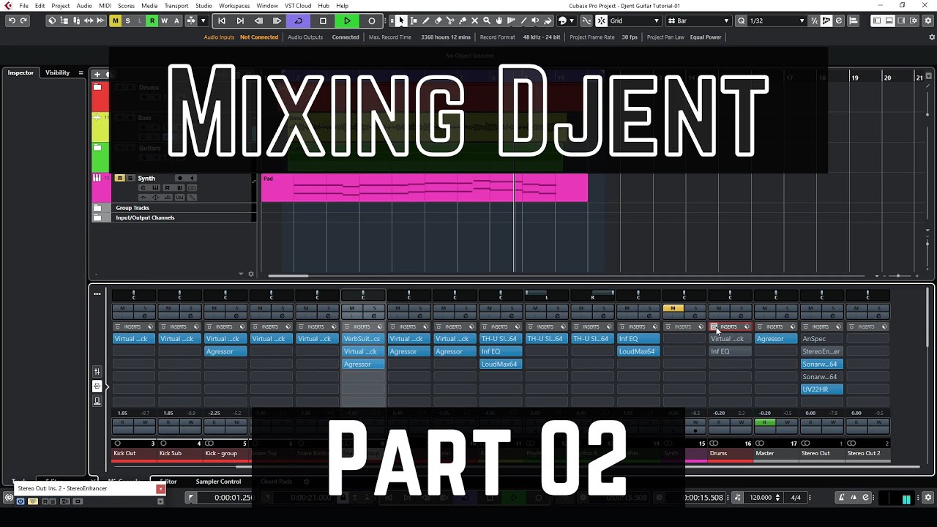937x527 pixels.
Task: Open the LoudMax64 insert under TH-U
Action: [501, 364]
